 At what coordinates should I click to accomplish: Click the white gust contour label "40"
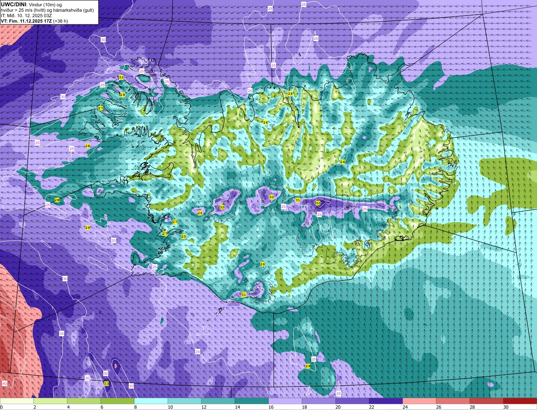(4, 384)
